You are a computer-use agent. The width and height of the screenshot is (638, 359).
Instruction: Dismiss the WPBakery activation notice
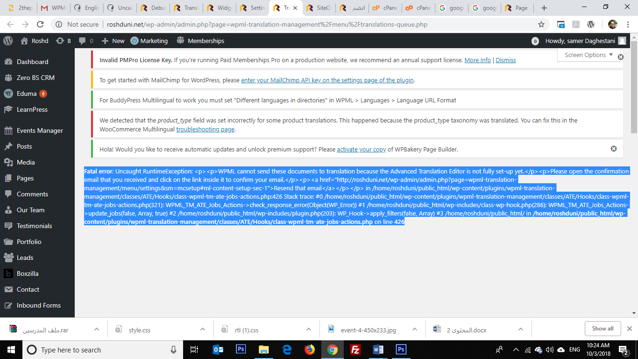click(x=614, y=149)
